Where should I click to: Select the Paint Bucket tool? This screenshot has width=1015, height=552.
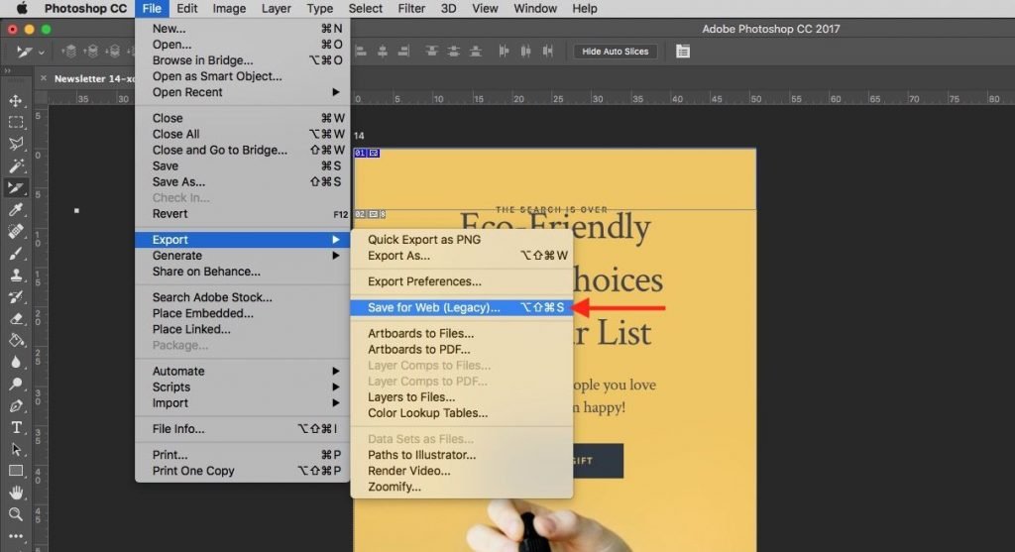coord(16,340)
